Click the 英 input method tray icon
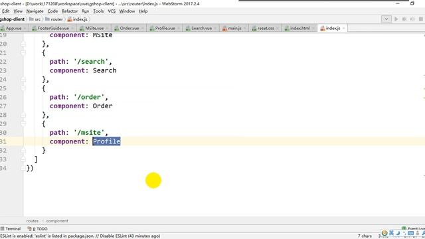Screen dimensions: 425x239 click(x=391, y=233)
